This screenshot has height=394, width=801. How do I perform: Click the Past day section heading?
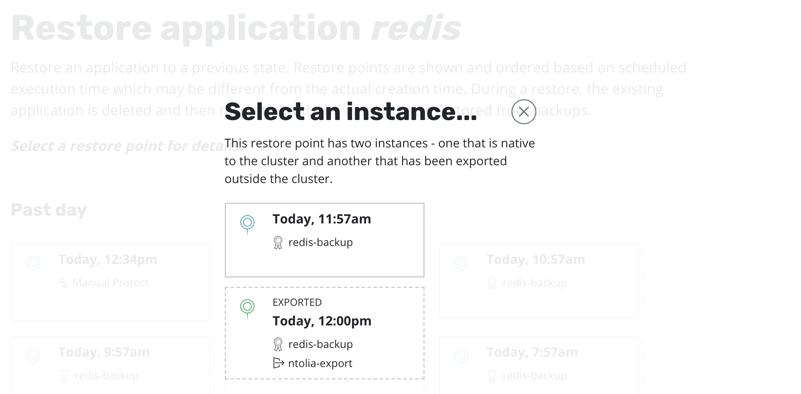point(49,209)
